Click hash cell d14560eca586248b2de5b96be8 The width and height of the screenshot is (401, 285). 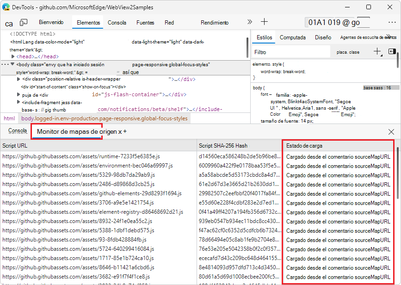[240, 156]
